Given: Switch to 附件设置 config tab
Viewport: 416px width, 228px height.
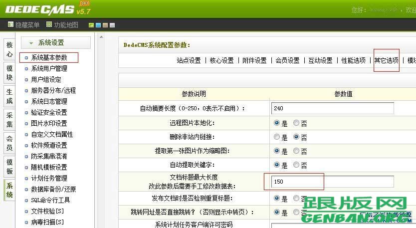Looking at the screenshot, I should tap(254, 60).
